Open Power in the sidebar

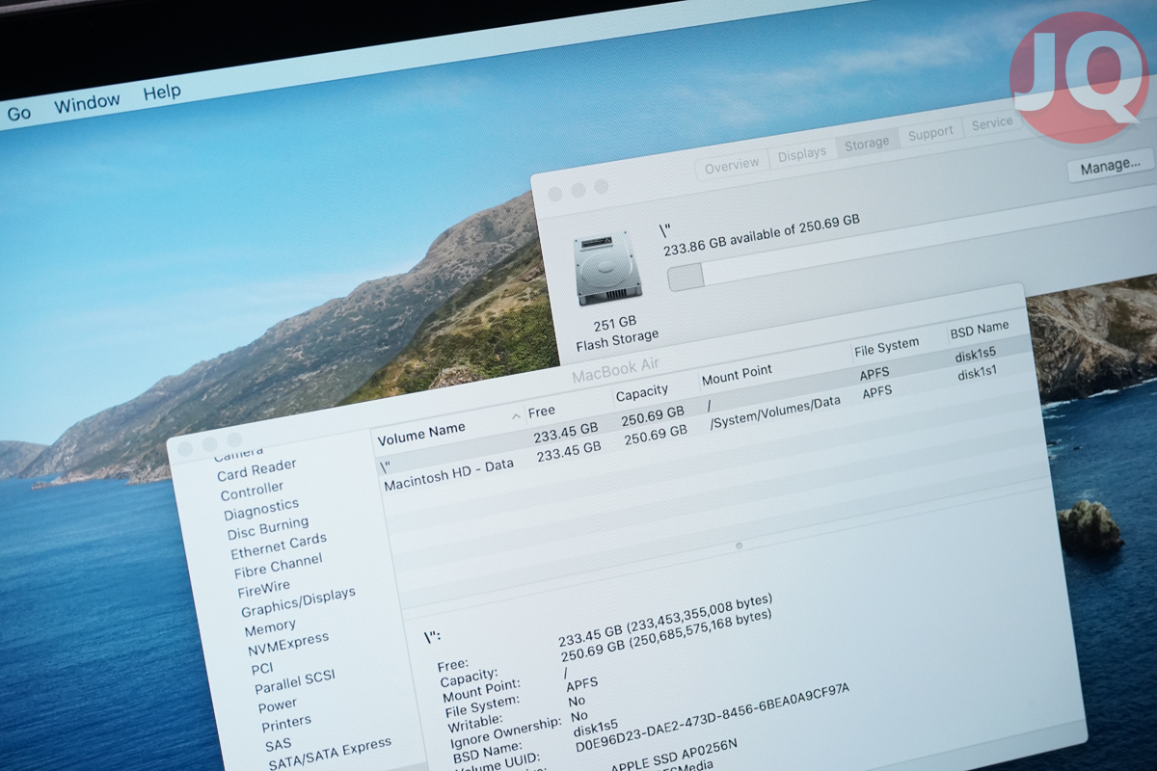click(278, 705)
